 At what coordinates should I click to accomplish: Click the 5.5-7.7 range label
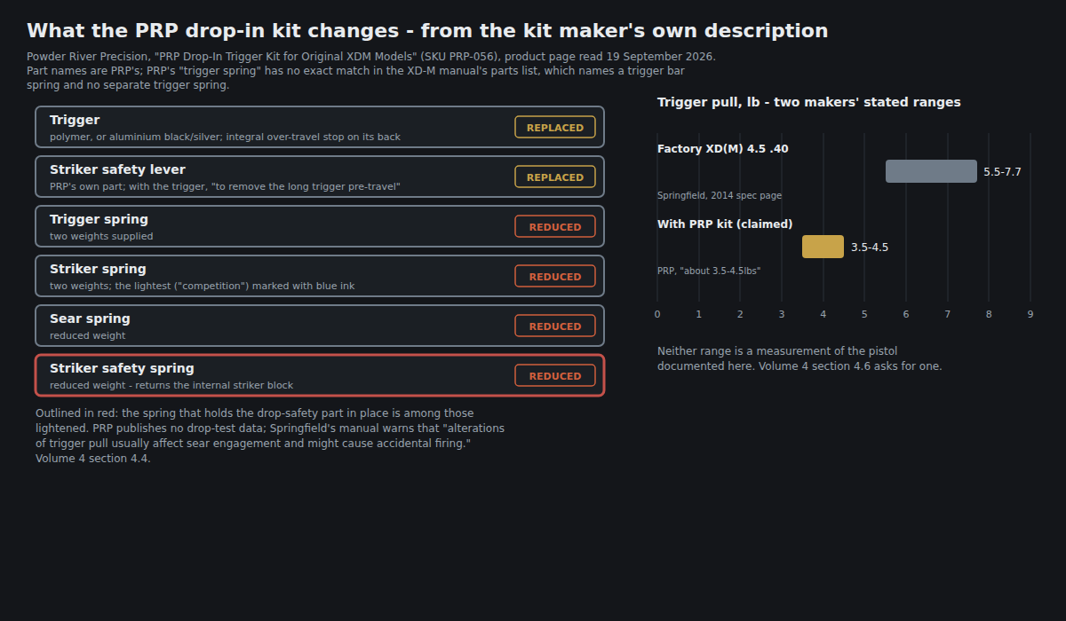[x=1002, y=172]
